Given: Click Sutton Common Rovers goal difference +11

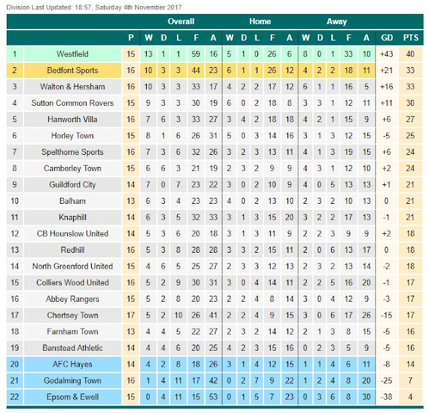Looking at the screenshot, I should 386,103.
